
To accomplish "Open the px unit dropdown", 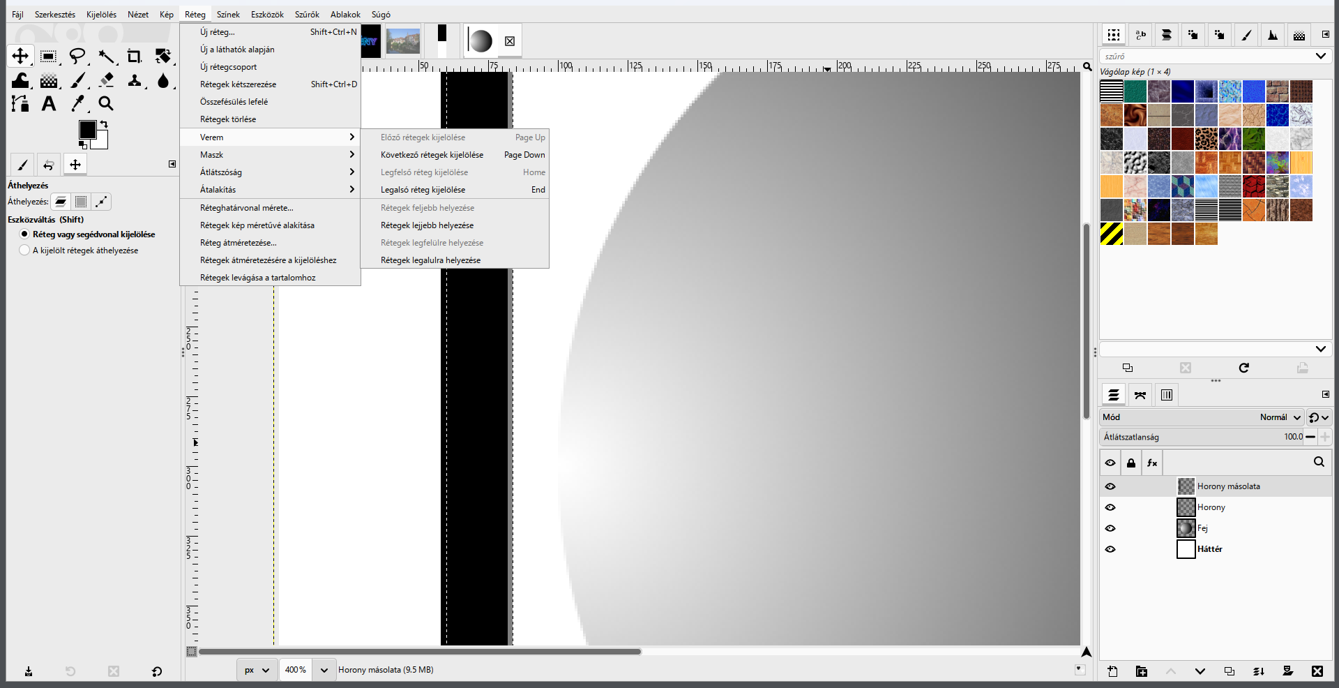I will (257, 670).
